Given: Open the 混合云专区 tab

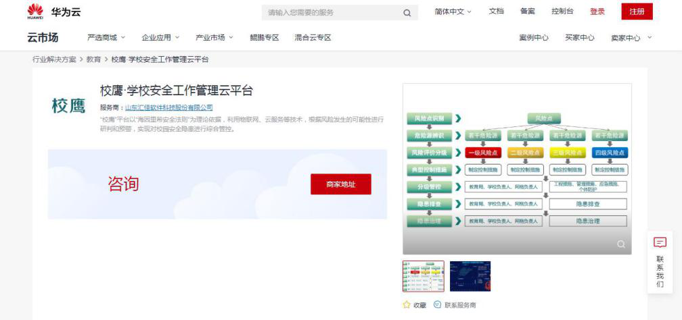Looking at the screenshot, I should [313, 38].
